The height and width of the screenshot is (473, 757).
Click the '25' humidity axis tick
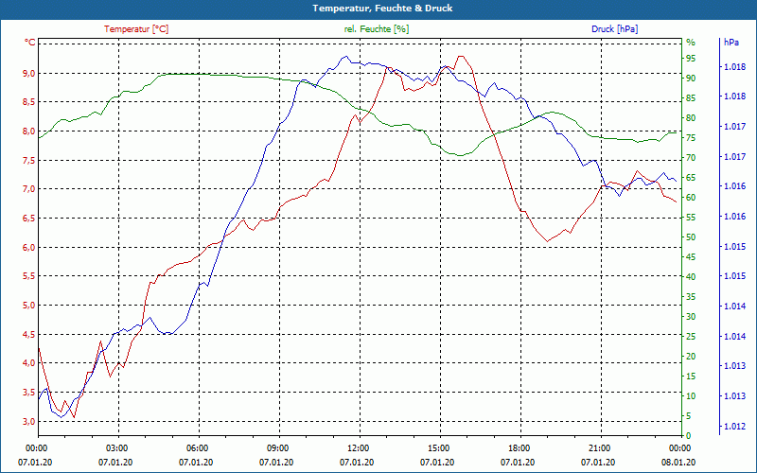coord(691,337)
